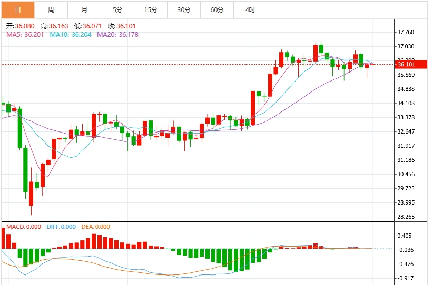Open the 15分 timeframe tab
This screenshot has height=285, width=433.
151,10
